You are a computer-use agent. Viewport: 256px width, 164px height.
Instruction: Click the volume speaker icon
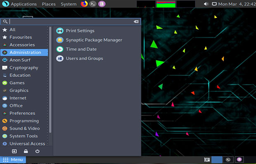[206, 4]
